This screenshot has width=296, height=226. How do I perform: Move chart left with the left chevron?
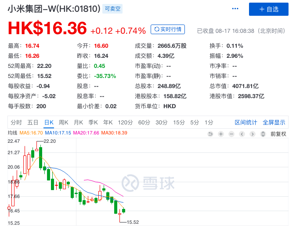coord(242,134)
